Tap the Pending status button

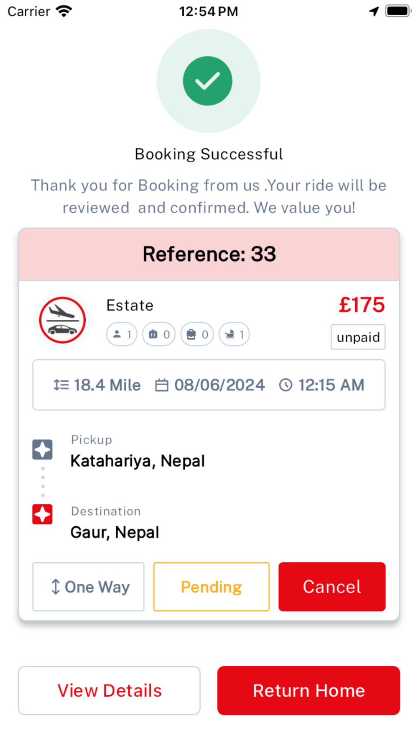(x=211, y=587)
